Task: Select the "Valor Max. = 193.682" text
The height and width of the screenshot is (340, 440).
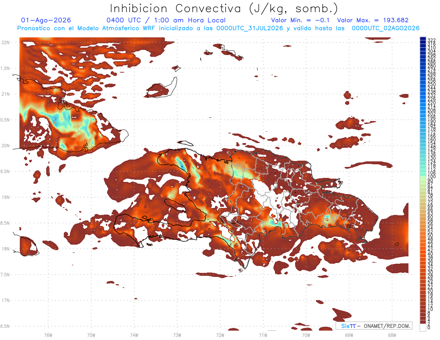Action: (373, 21)
